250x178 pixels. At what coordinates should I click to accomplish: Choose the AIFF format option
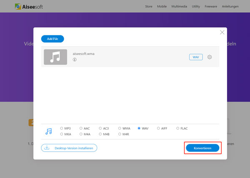coord(159,128)
